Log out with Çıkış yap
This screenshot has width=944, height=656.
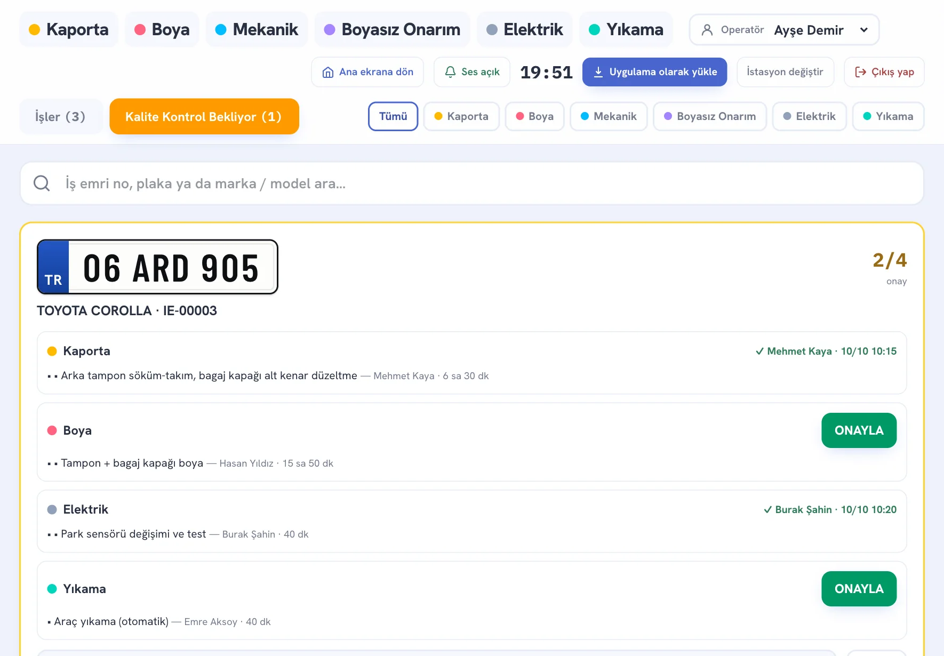click(x=884, y=72)
